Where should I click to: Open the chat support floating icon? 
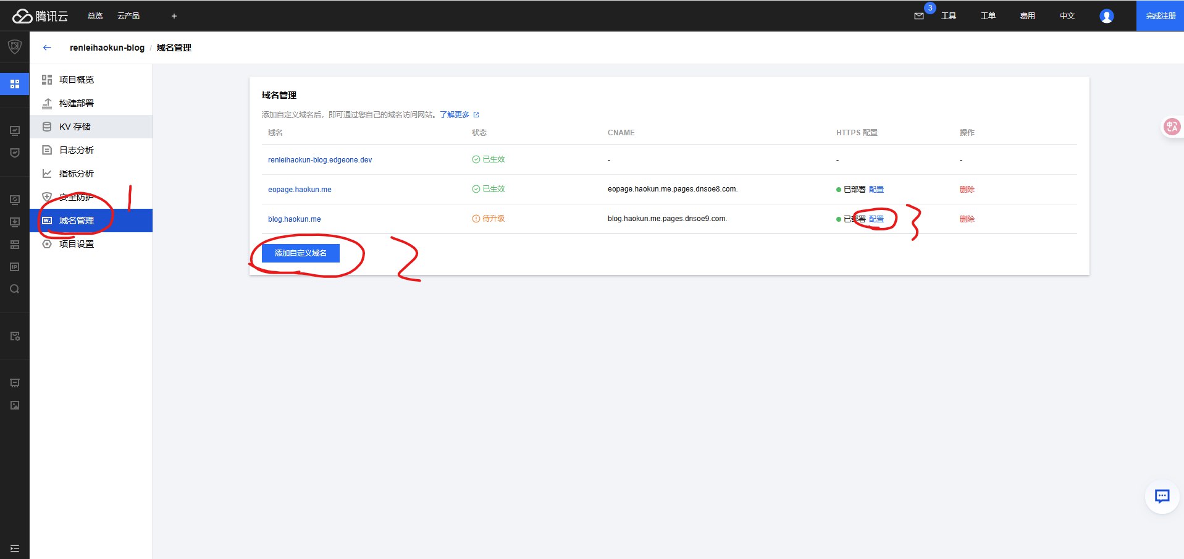coord(1162,496)
